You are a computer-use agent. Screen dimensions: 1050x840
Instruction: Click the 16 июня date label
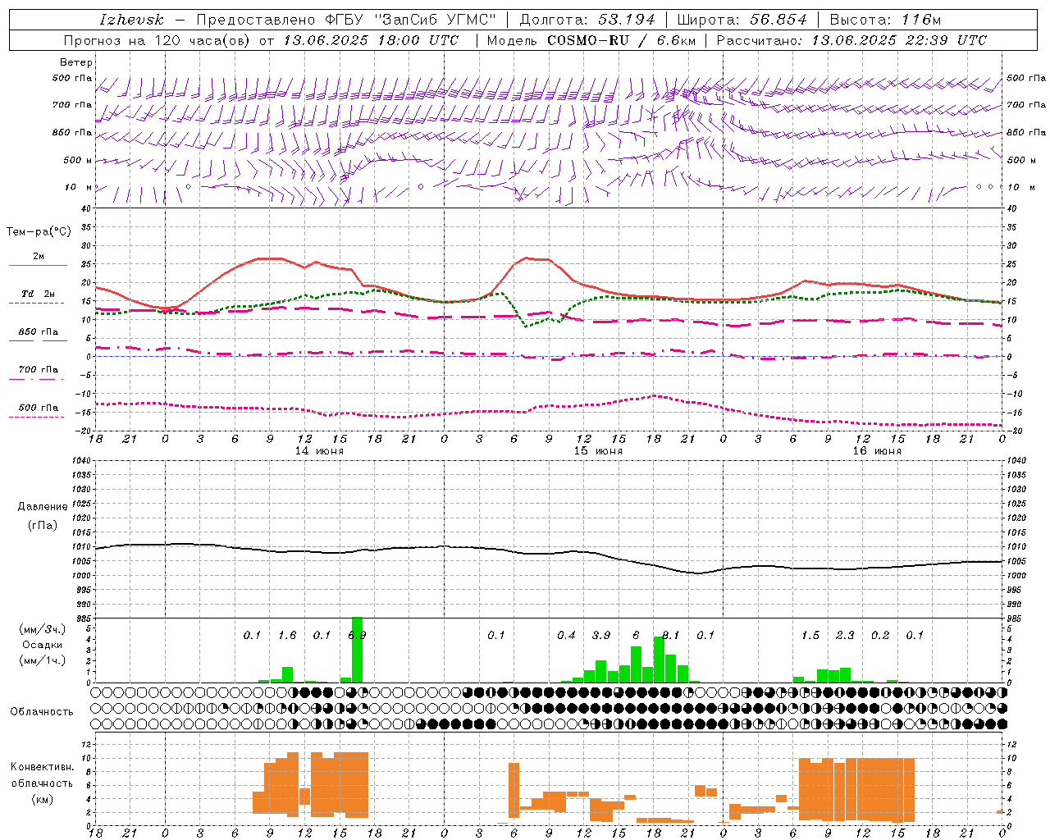pos(877,451)
